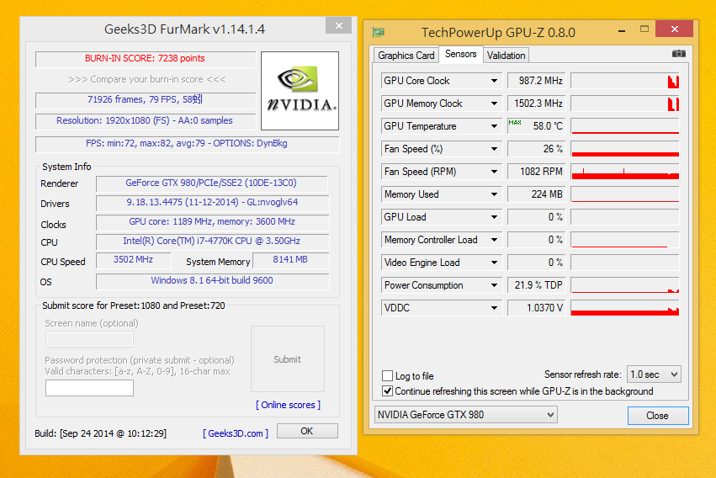716x478 pixels.
Task: Click the Close button in GPU-Z
Action: coord(658,416)
